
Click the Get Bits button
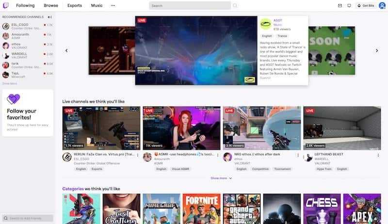click(366, 5)
